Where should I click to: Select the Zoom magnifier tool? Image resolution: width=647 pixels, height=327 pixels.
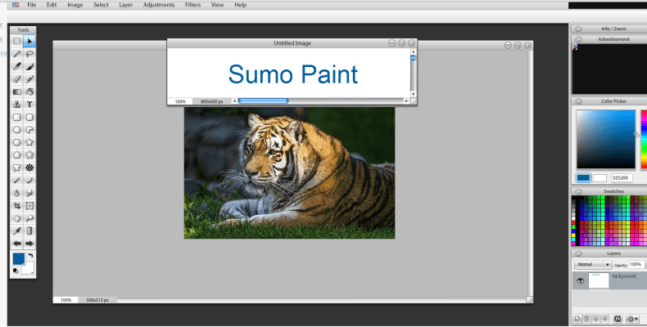click(29, 218)
